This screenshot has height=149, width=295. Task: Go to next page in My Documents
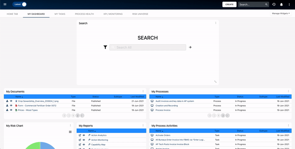pos(82,115)
